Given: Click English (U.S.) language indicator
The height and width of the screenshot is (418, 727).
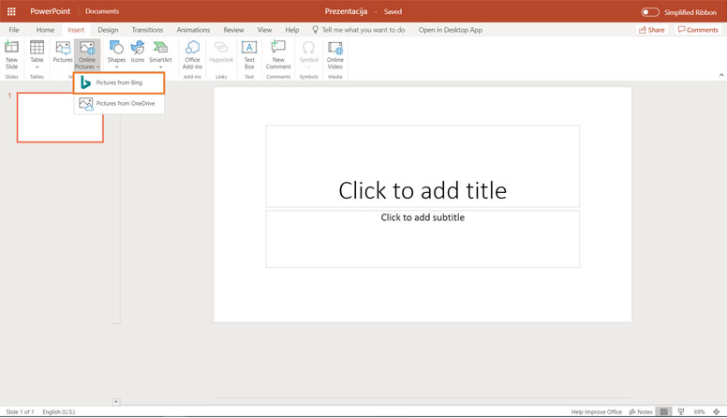Looking at the screenshot, I should [59, 412].
